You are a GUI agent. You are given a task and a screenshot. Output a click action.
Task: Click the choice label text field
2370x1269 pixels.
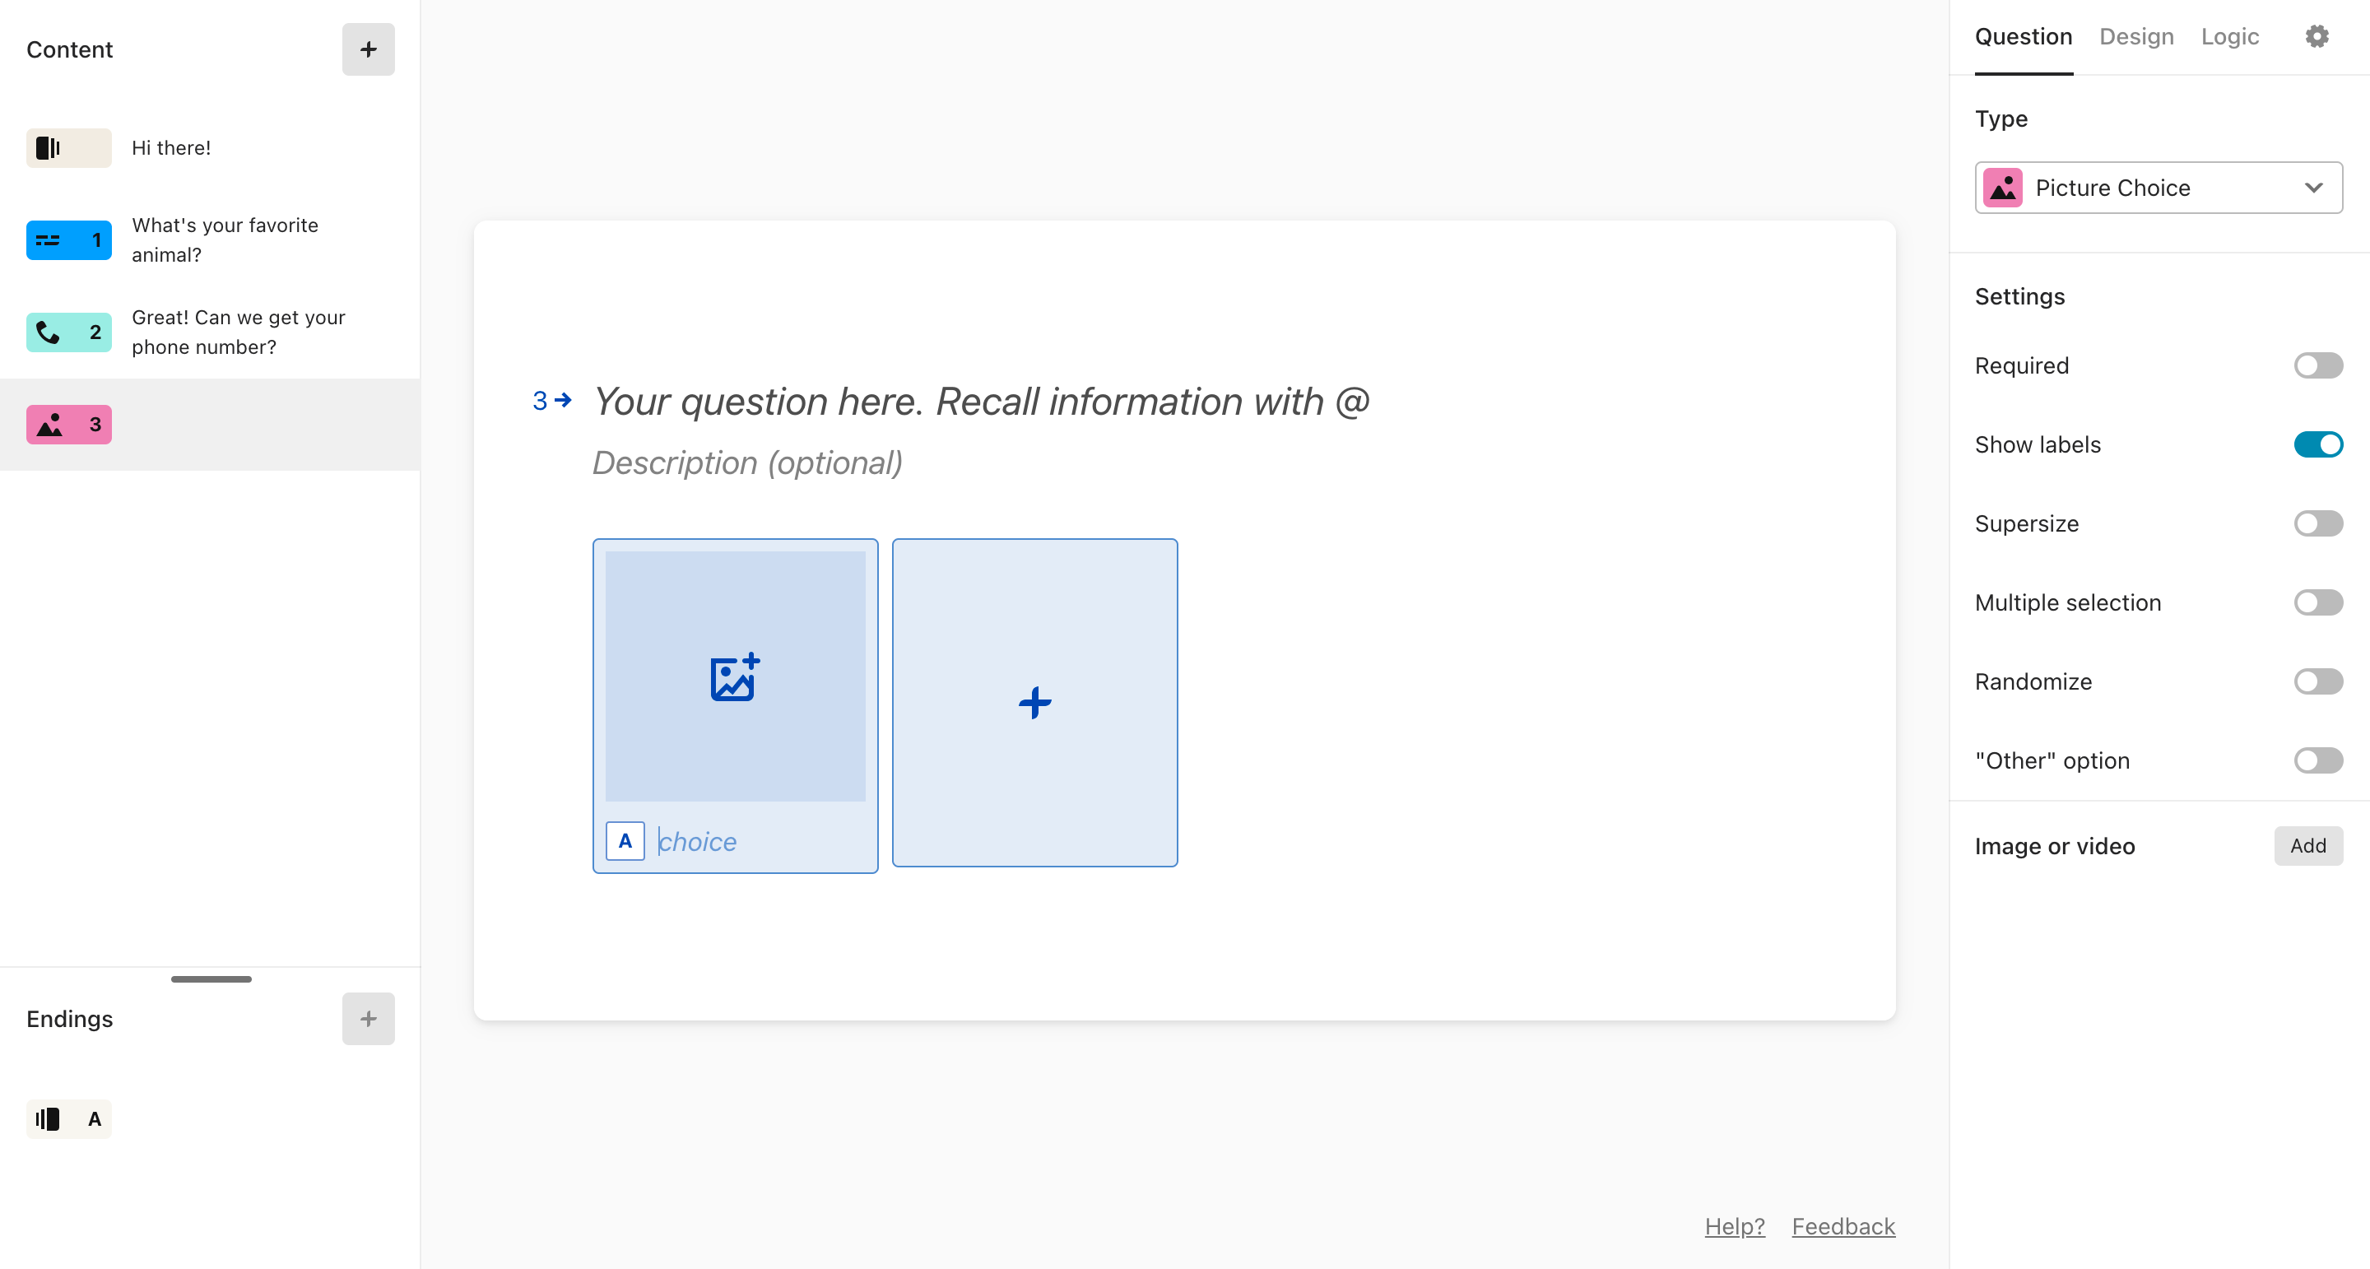point(699,841)
